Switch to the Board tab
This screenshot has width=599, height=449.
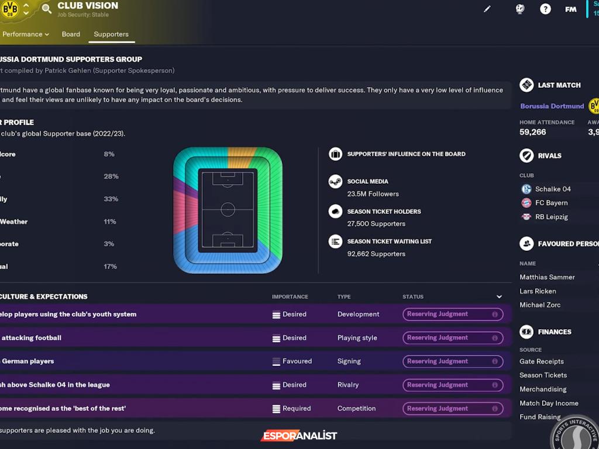[x=71, y=34]
